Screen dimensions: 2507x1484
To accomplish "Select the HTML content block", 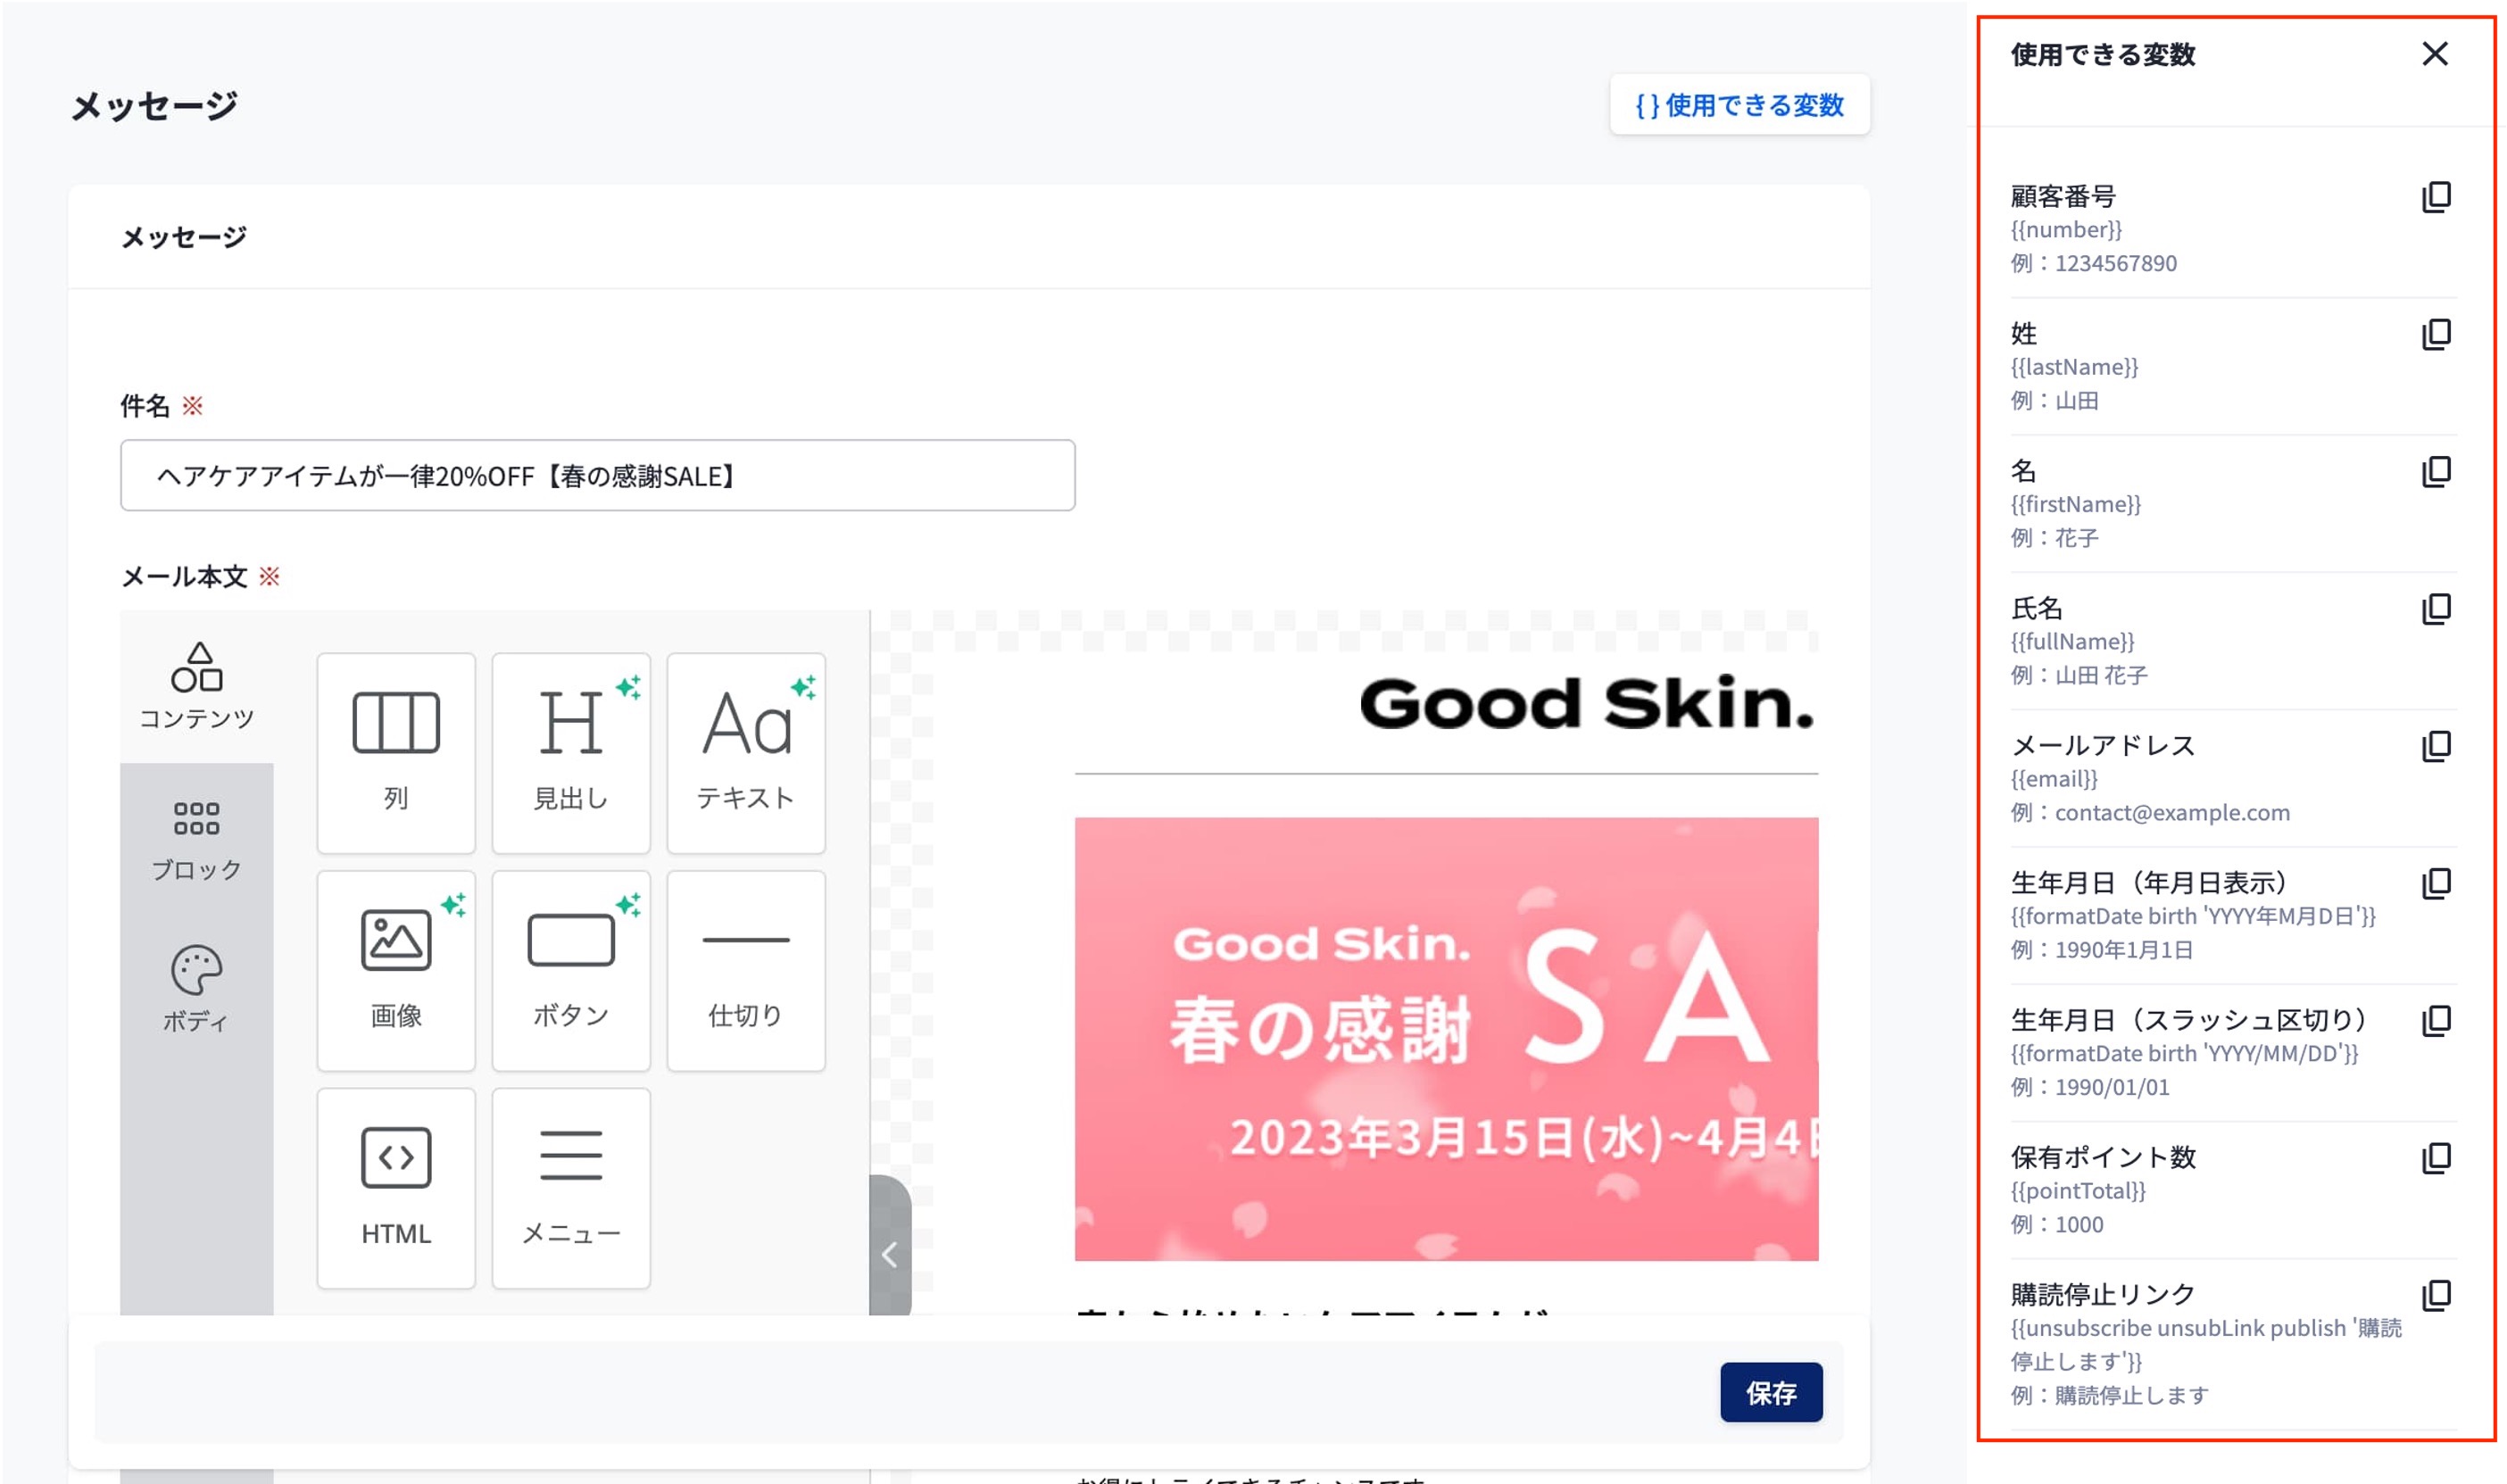I will point(396,1187).
